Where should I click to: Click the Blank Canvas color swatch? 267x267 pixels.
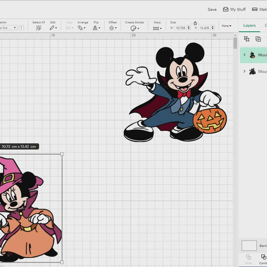point(249,246)
